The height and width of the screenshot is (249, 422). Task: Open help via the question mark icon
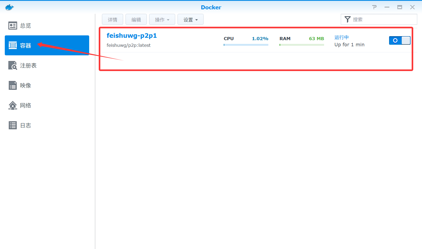click(374, 7)
